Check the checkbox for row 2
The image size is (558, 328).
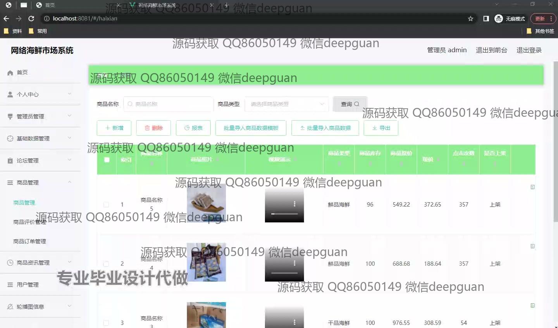click(x=106, y=264)
